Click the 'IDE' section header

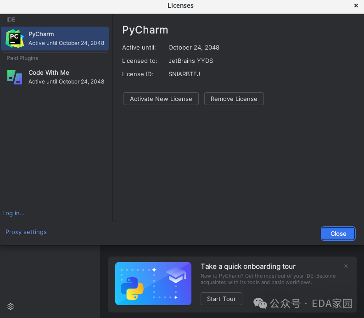tap(11, 19)
